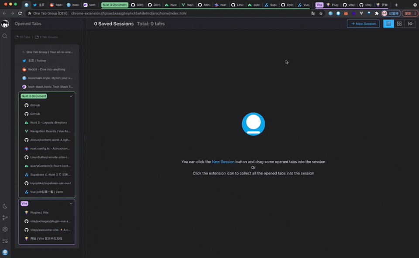Image resolution: width=419 pixels, height=258 pixels.
Task: Click the 20 Tabs counter
Action: 23,37
